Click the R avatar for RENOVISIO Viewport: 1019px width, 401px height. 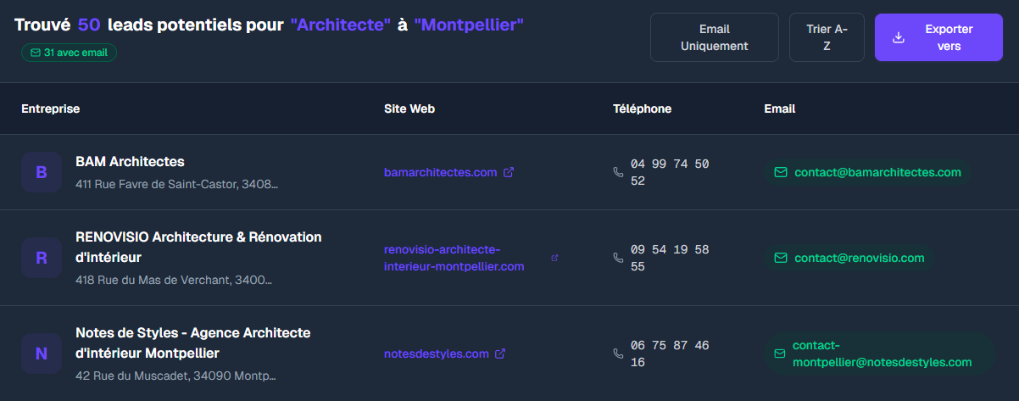pos(42,258)
